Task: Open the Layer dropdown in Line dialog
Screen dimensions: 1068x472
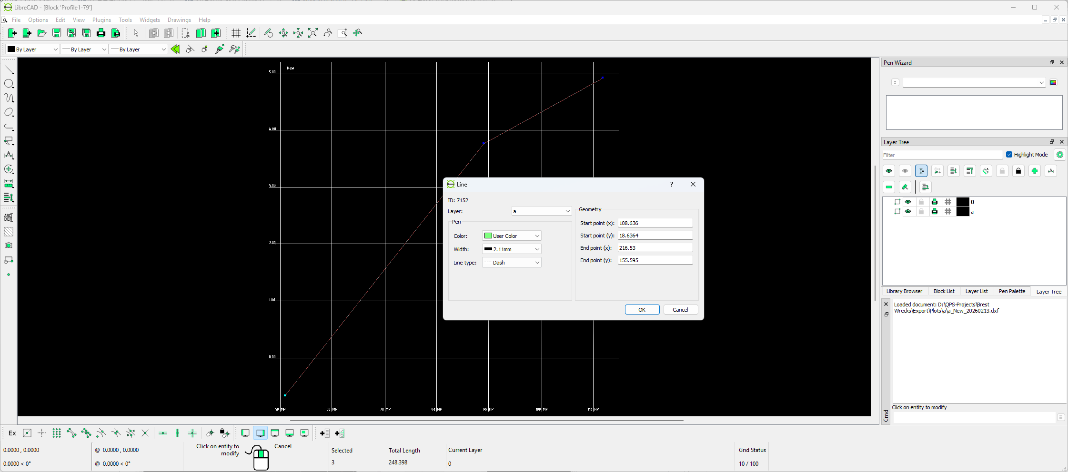Action: pos(541,211)
